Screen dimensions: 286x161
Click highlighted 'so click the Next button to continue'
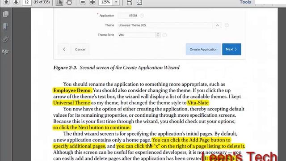92,127
